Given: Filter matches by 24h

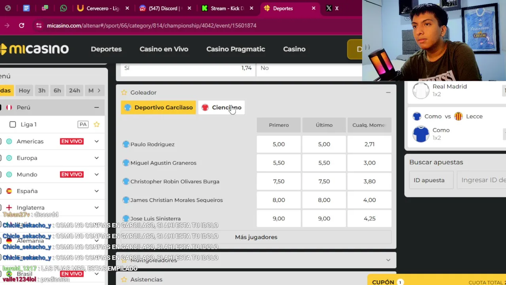Looking at the screenshot, I should 74,90.
